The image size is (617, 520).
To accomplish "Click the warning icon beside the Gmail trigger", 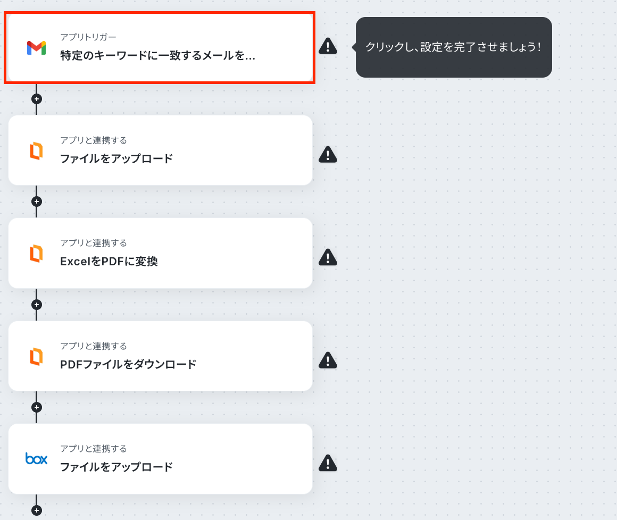I will coord(328,46).
